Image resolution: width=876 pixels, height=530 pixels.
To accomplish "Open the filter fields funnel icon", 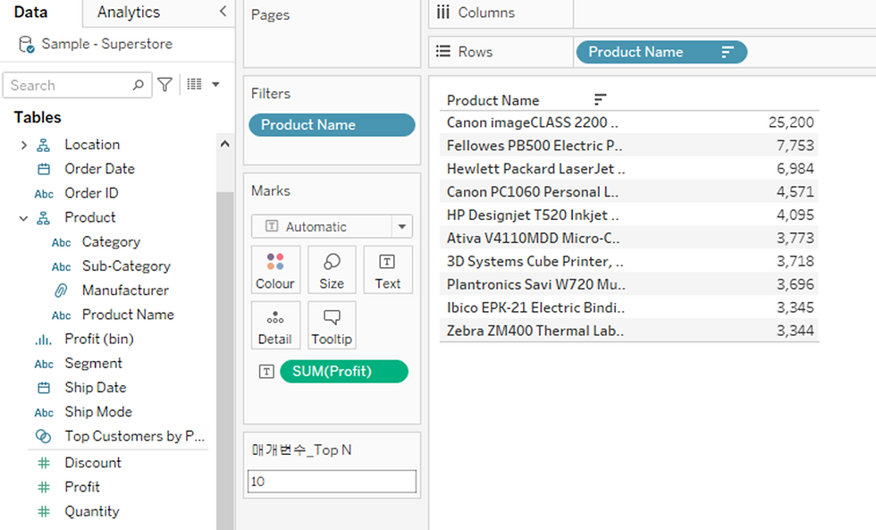I will pos(164,84).
